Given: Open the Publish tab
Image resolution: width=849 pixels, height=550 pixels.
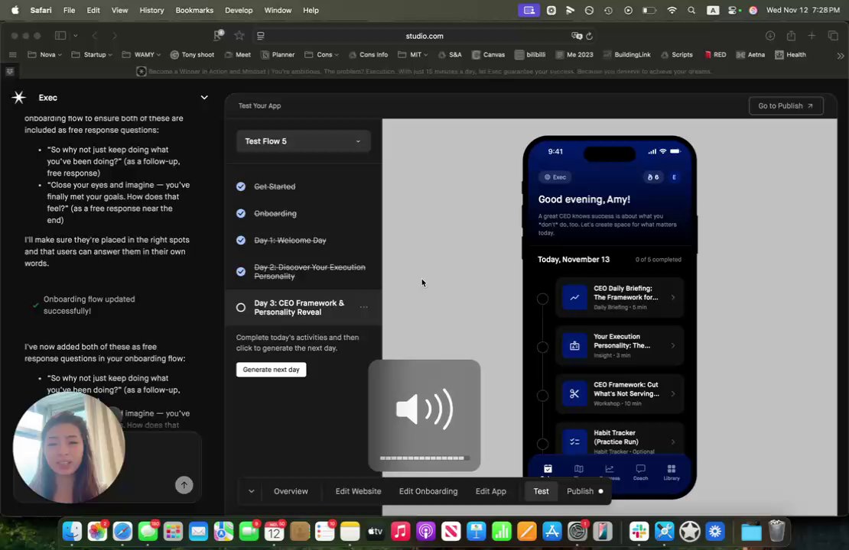Looking at the screenshot, I should click(x=584, y=491).
